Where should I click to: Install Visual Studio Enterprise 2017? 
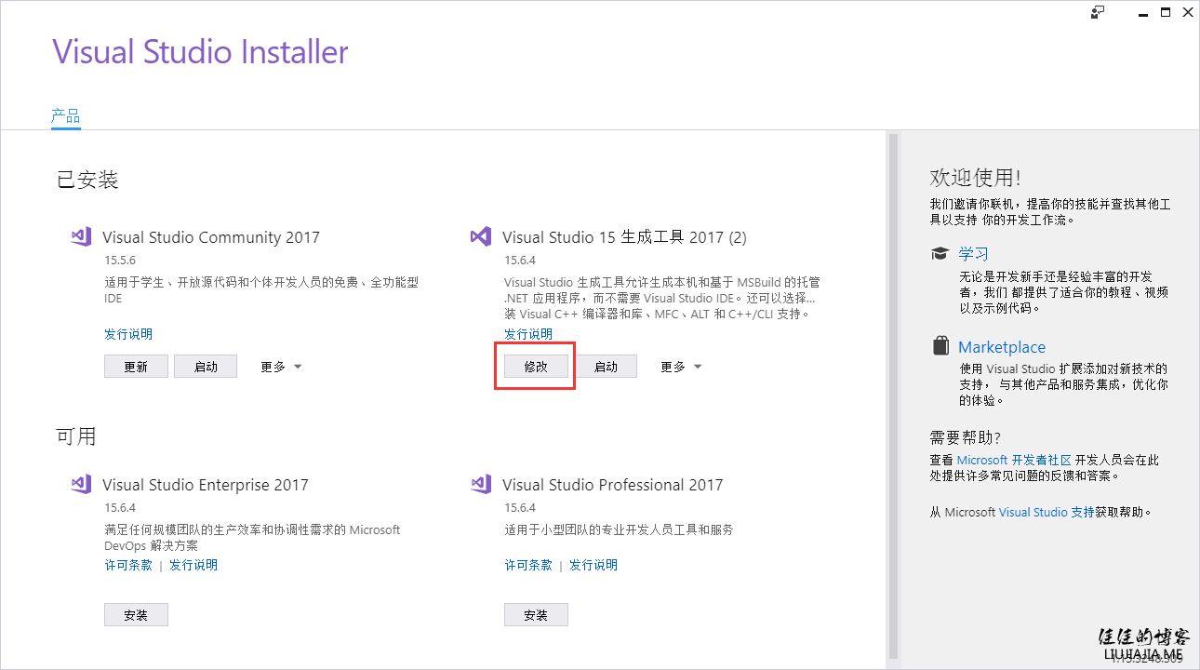pyautogui.click(x=136, y=615)
